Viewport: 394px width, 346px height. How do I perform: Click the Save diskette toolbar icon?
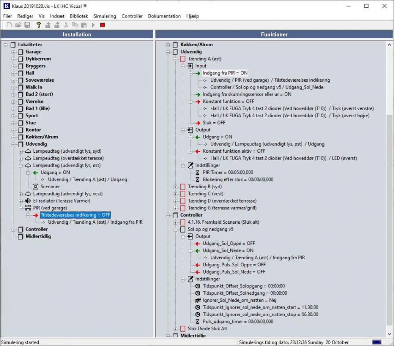point(27,25)
